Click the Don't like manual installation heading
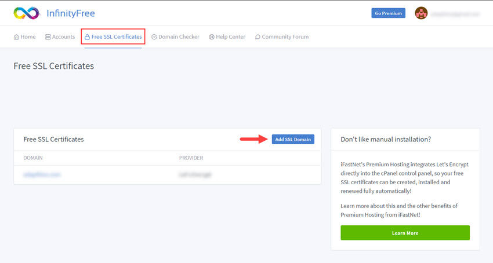 point(386,139)
